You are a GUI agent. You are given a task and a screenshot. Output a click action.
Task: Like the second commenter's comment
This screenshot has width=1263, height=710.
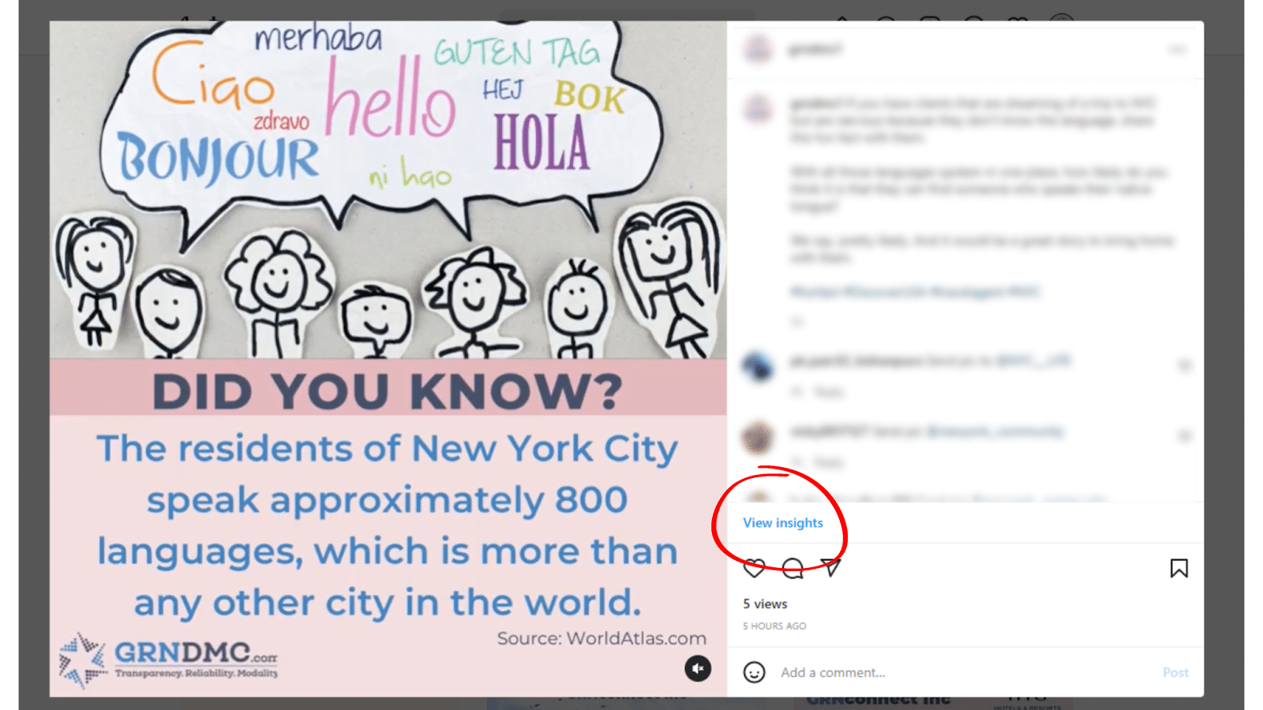[1184, 435]
